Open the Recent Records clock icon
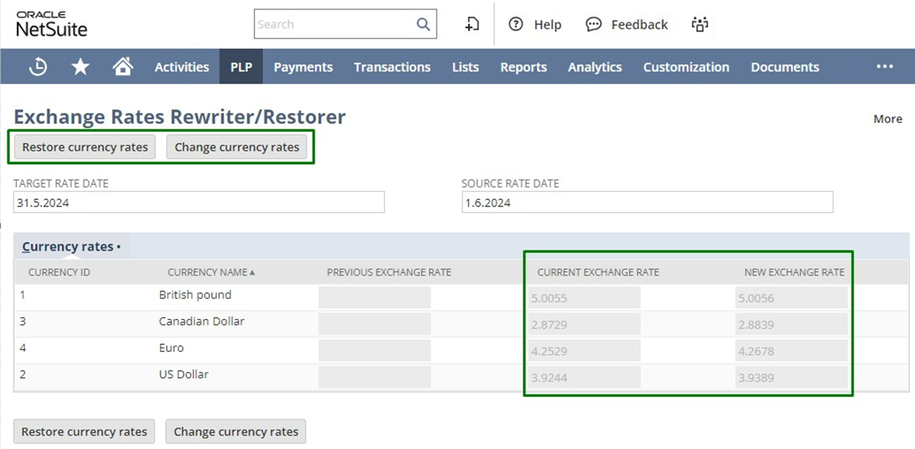 point(38,67)
